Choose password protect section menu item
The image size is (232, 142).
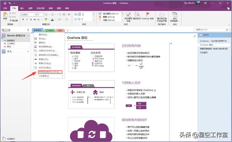tap(50, 72)
